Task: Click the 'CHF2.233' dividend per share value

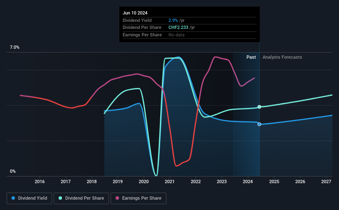Action: coord(178,28)
